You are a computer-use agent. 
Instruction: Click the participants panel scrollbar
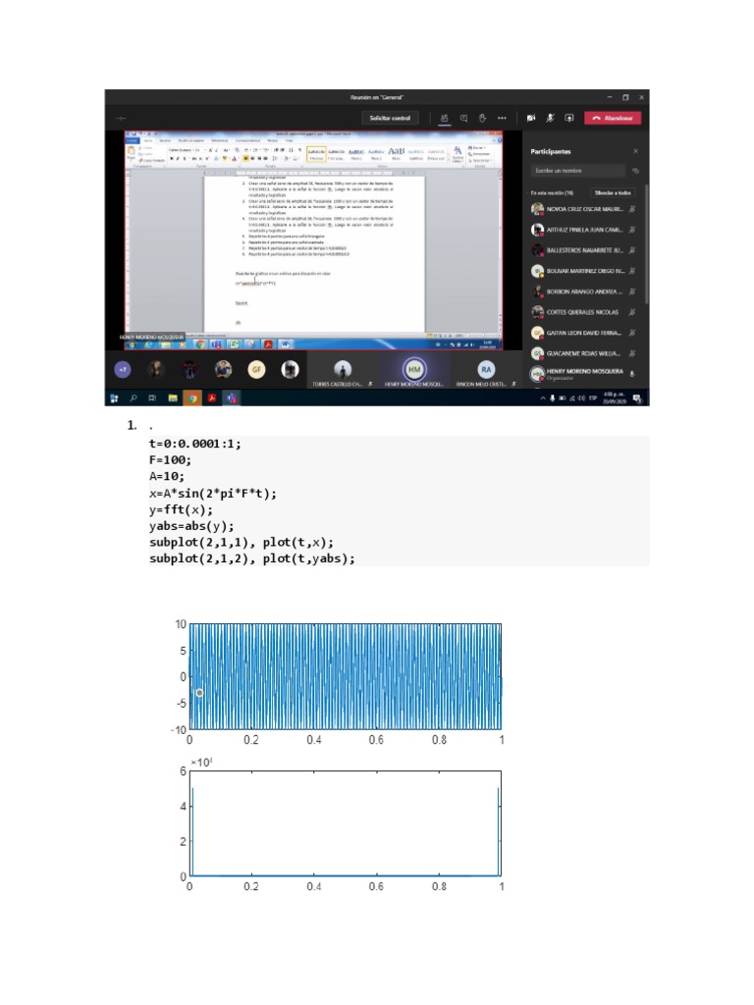[646, 243]
